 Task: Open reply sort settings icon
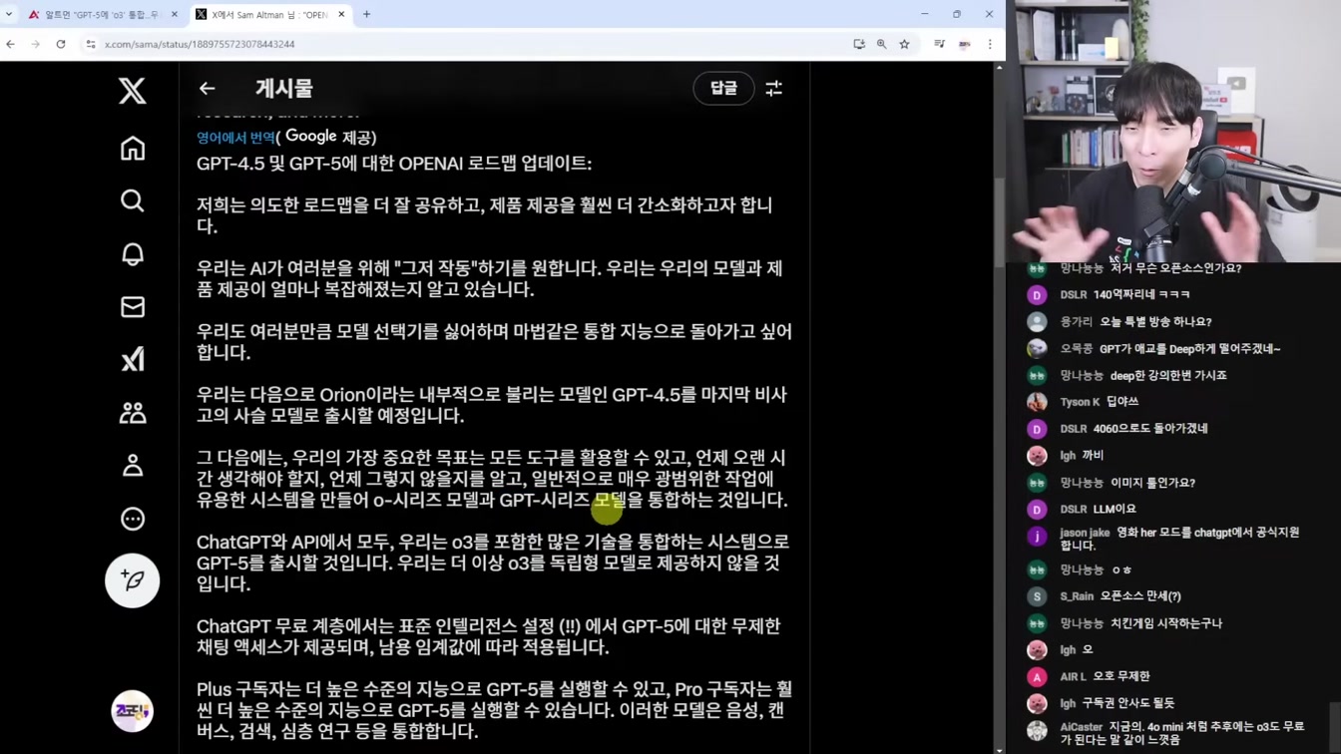(x=774, y=89)
